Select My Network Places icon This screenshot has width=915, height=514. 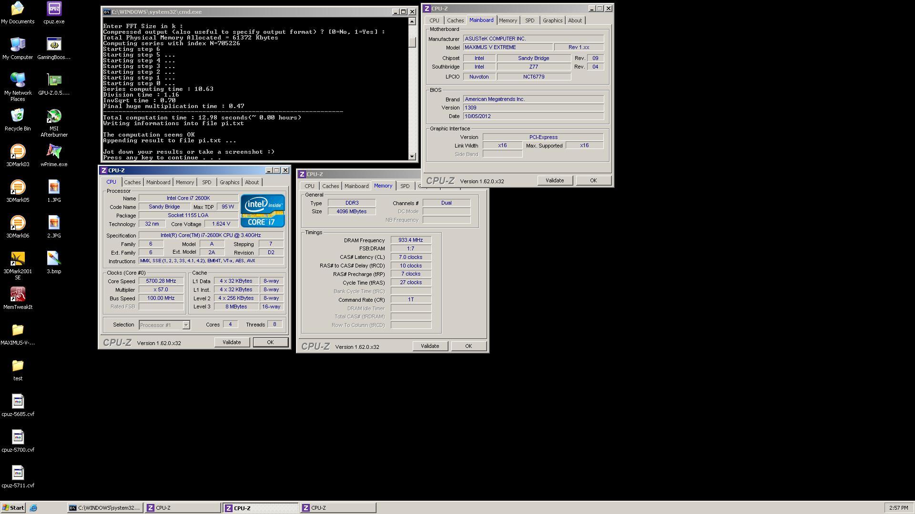(x=18, y=87)
